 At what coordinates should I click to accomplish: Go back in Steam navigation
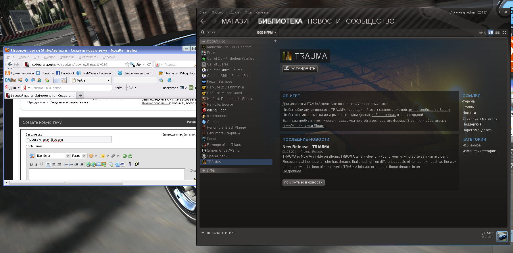point(203,21)
